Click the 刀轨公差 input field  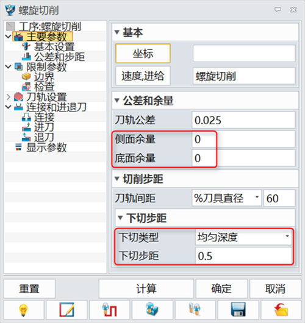pos(243,120)
